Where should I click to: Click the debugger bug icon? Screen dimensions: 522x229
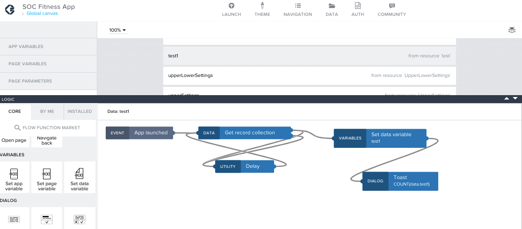click(512, 30)
